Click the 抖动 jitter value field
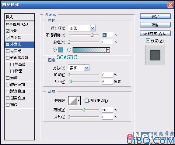 107,117
